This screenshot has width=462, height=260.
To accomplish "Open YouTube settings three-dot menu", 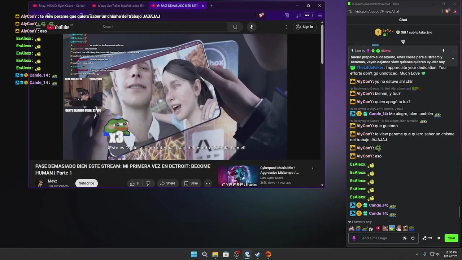I will (286, 27).
